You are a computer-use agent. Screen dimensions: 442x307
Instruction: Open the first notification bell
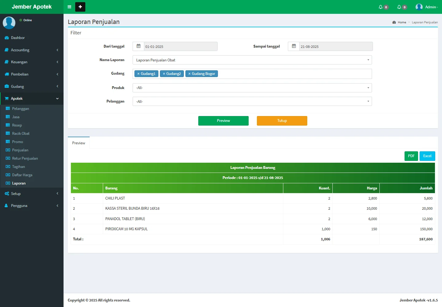tap(381, 7)
